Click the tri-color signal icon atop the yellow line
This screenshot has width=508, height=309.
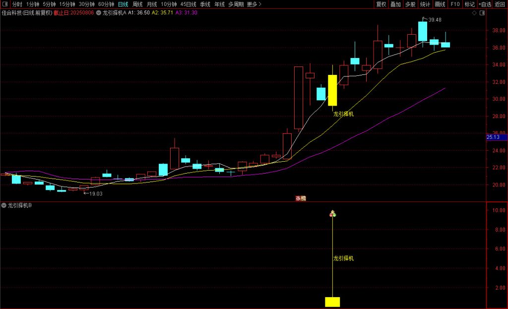point(332,214)
